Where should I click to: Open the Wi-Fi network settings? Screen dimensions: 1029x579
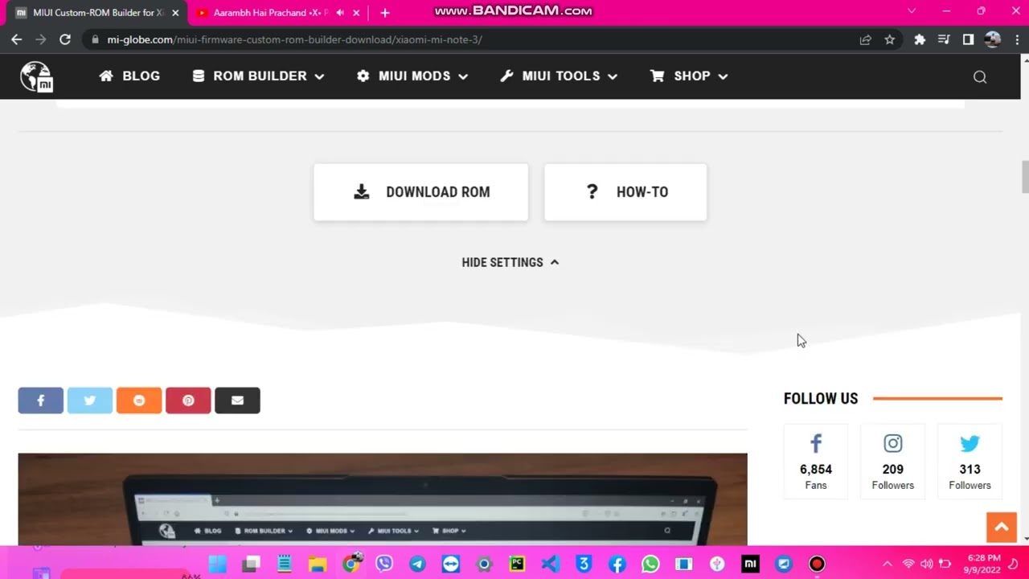tap(908, 565)
